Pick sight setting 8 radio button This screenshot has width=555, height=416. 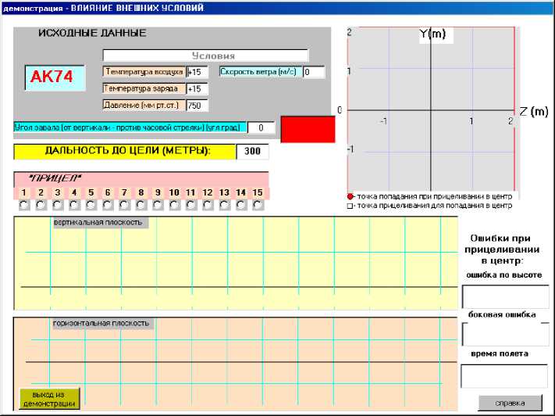141,205
